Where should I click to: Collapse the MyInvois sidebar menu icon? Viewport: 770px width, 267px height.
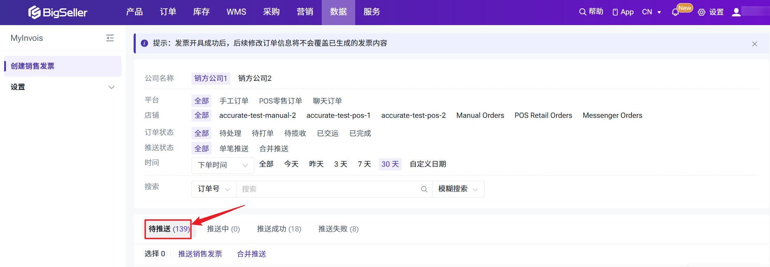pyautogui.click(x=110, y=38)
